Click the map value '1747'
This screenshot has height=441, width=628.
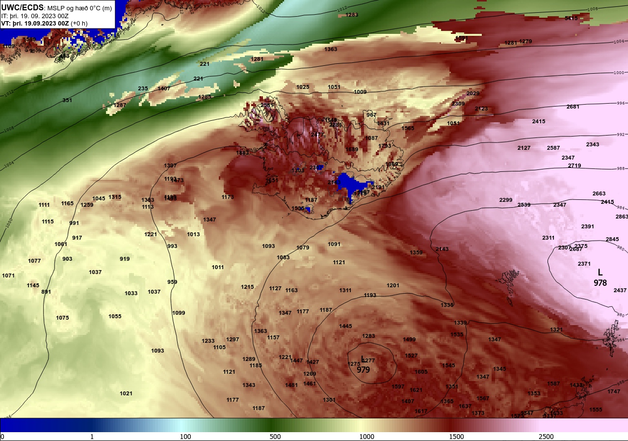614,391
